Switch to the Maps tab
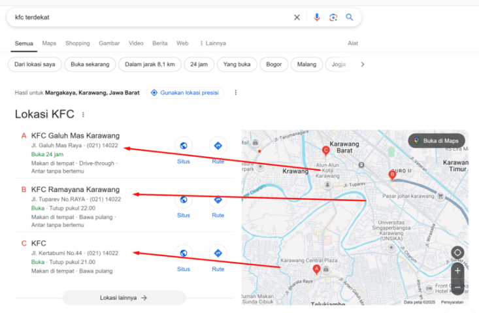This screenshot has height=313, width=479. [x=49, y=43]
